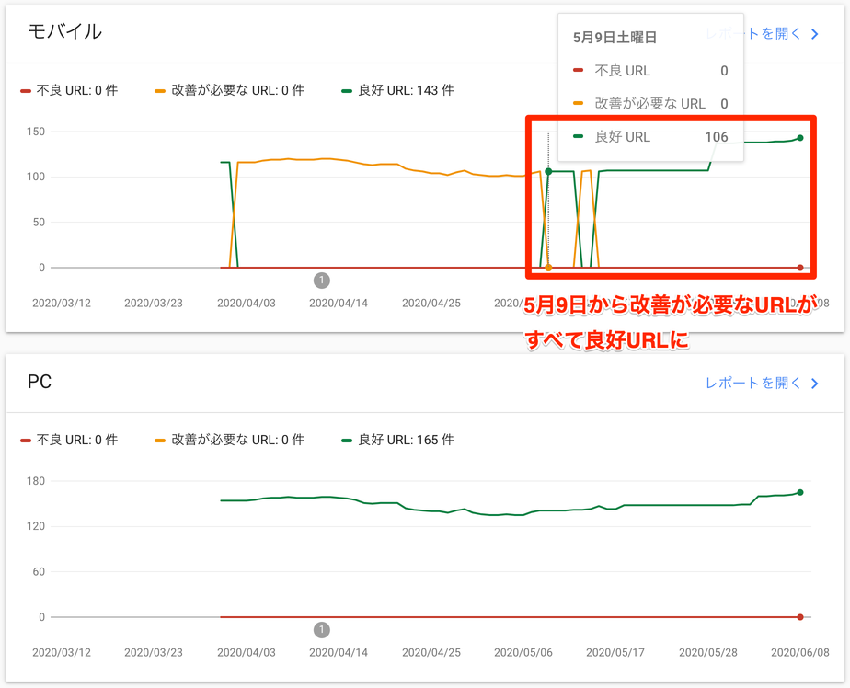Screen dimensions: 850x688
Task: Click the モバイル section heading
Action: point(64,31)
